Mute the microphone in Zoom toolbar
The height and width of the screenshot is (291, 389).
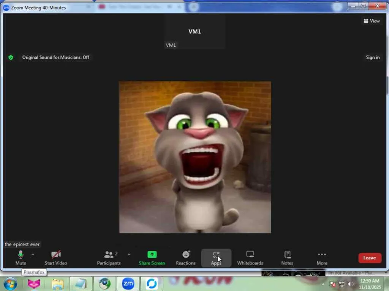tap(21, 258)
